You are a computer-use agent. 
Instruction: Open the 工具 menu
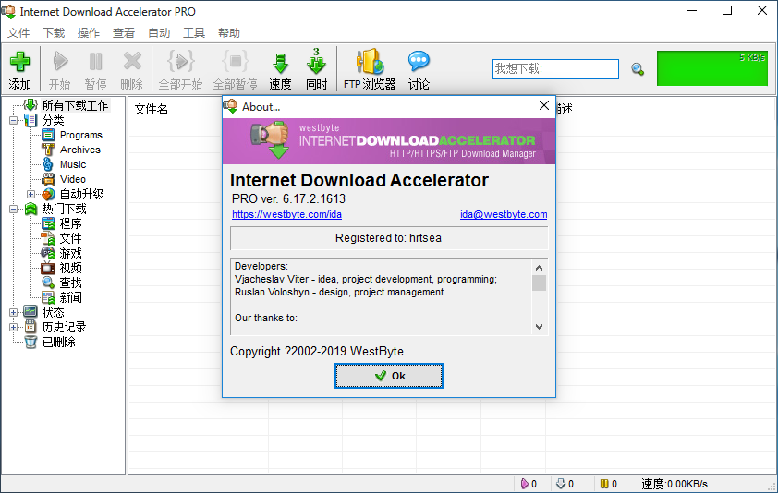tap(194, 32)
